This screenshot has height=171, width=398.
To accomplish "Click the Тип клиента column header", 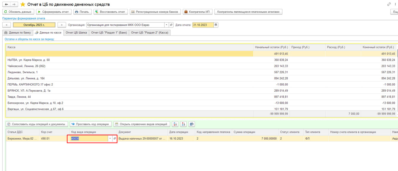I will pyautogui.click(x=316, y=132).
